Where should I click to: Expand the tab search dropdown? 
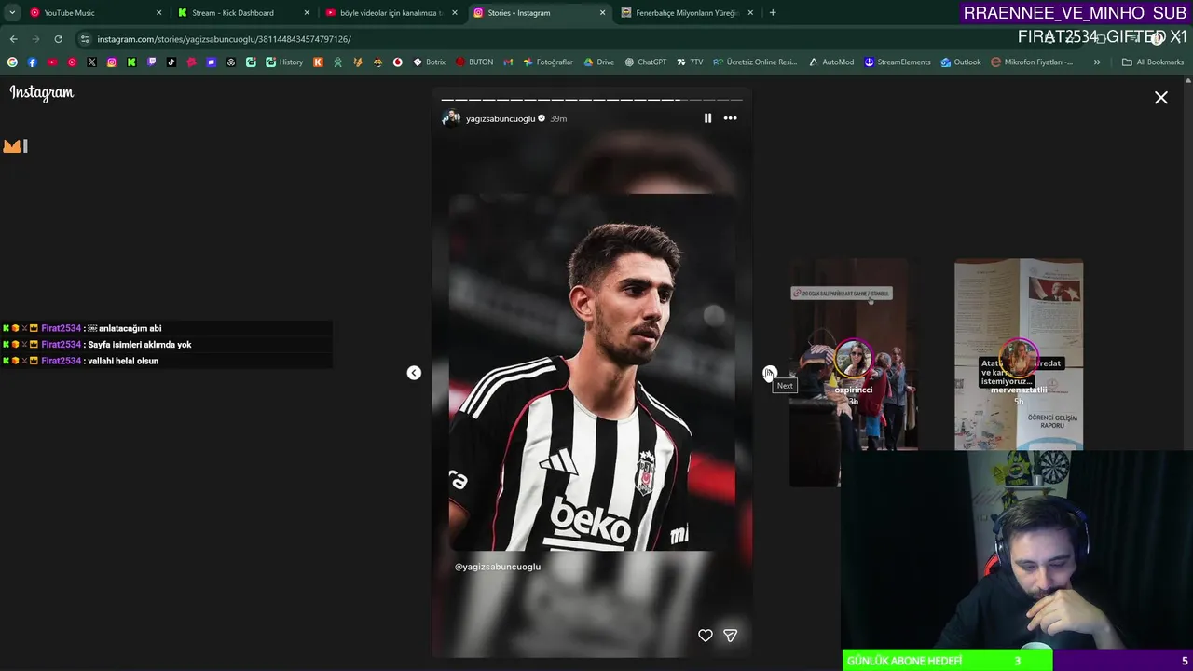(12, 13)
